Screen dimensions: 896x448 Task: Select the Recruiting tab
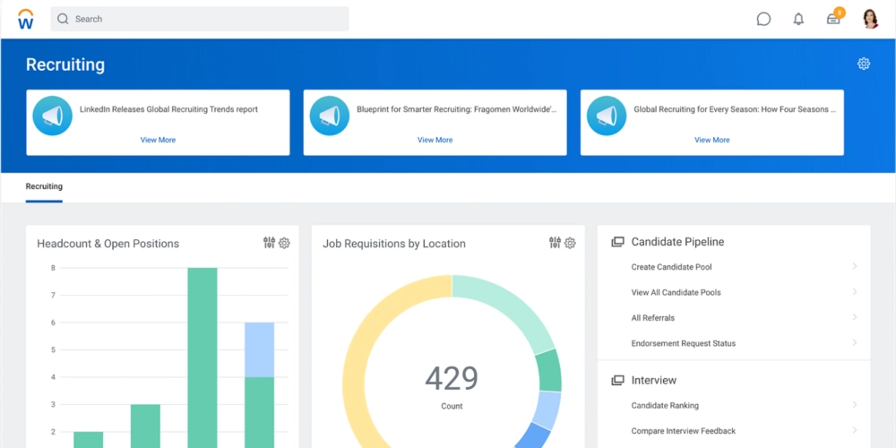44,186
